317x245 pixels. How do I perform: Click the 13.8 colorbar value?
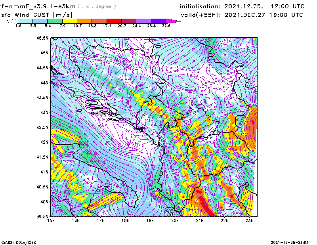click(92, 26)
